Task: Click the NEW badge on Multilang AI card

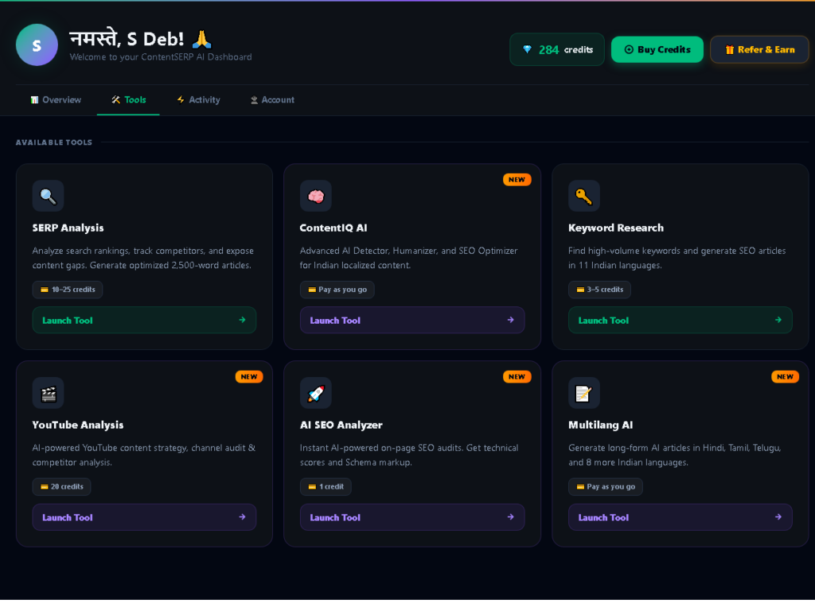Action: coord(785,376)
